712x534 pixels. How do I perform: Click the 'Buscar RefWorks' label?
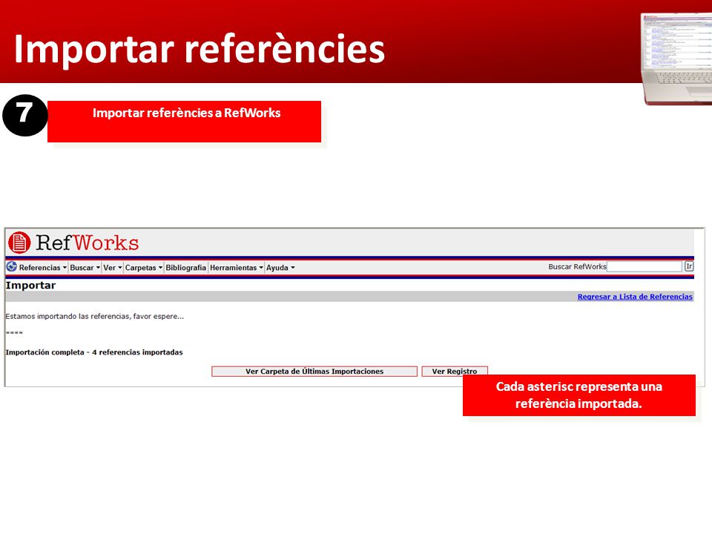(577, 266)
